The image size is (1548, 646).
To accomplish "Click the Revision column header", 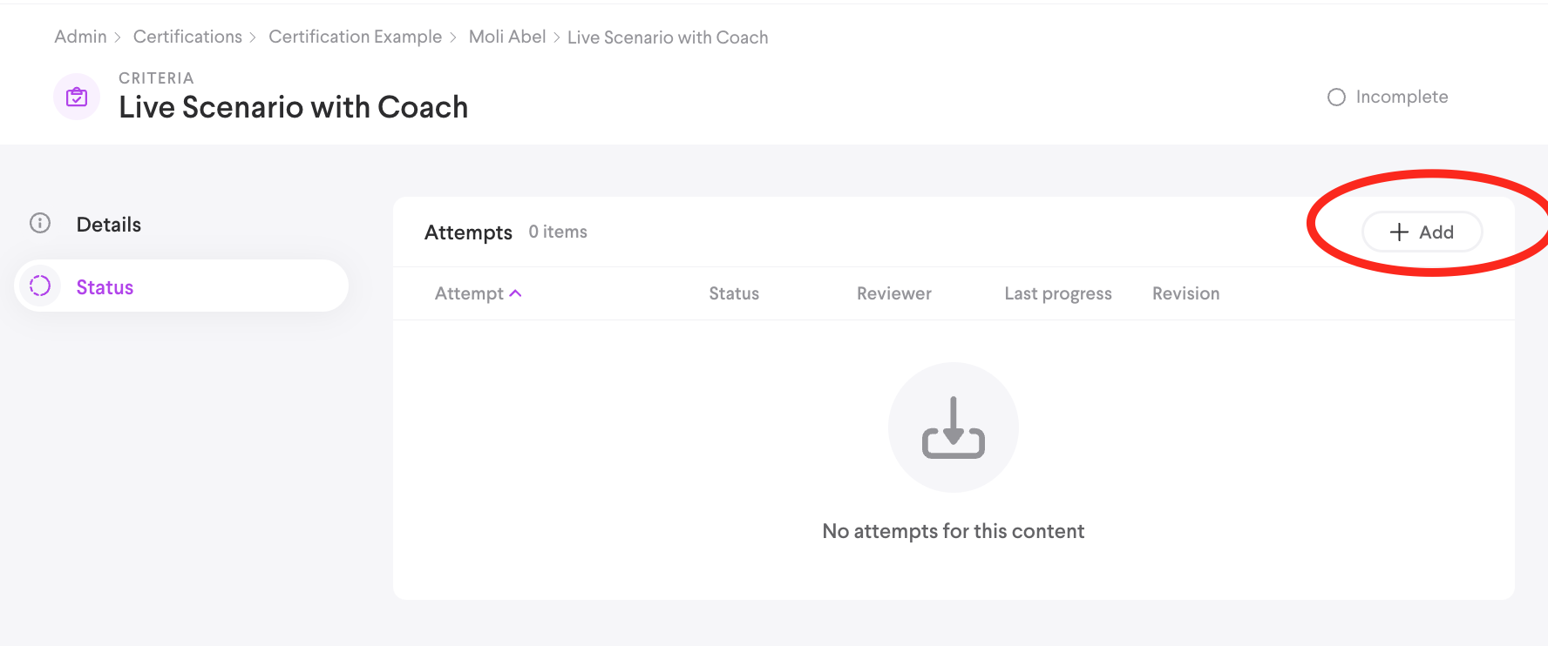I will point(1185,293).
